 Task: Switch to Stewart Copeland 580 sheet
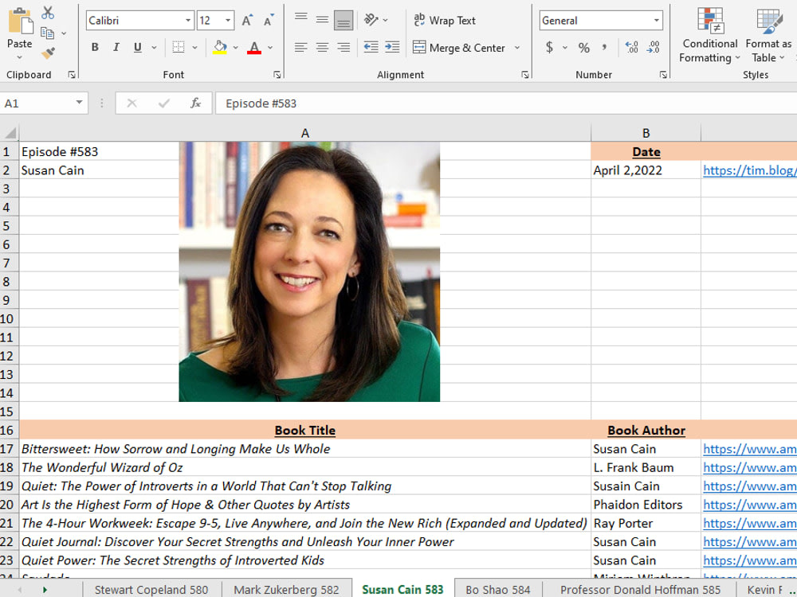[151, 589]
